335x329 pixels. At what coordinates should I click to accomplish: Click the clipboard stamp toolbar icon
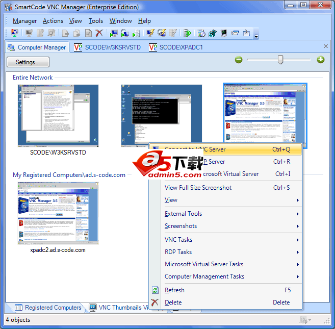(x=246, y=33)
